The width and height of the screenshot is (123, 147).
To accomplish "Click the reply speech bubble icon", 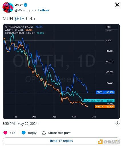I will 23,133.
